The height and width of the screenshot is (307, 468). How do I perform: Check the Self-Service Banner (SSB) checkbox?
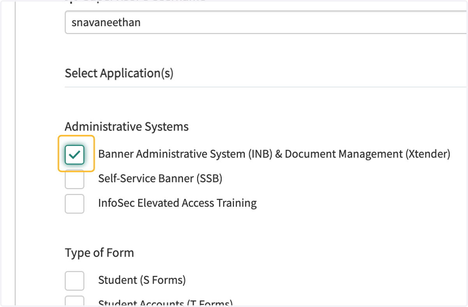coord(74,179)
